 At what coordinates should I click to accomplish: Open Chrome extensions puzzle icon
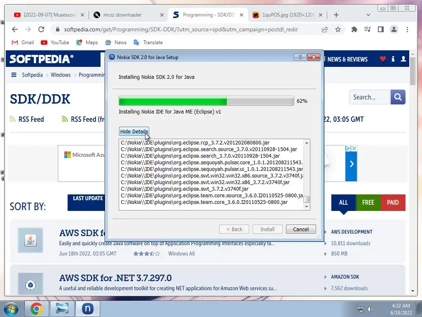354,29
